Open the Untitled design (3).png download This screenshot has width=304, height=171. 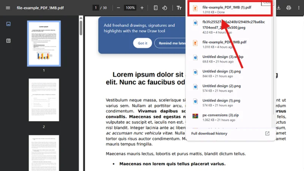tap(230, 73)
